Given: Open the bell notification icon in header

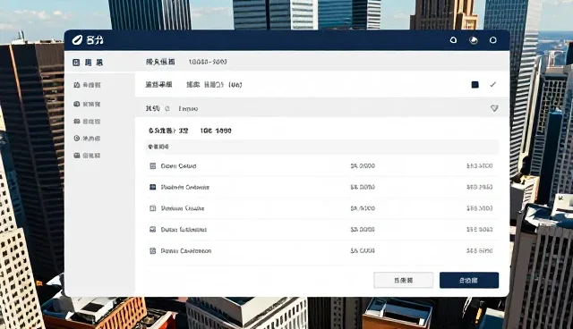Looking at the screenshot, I should (x=454, y=40).
